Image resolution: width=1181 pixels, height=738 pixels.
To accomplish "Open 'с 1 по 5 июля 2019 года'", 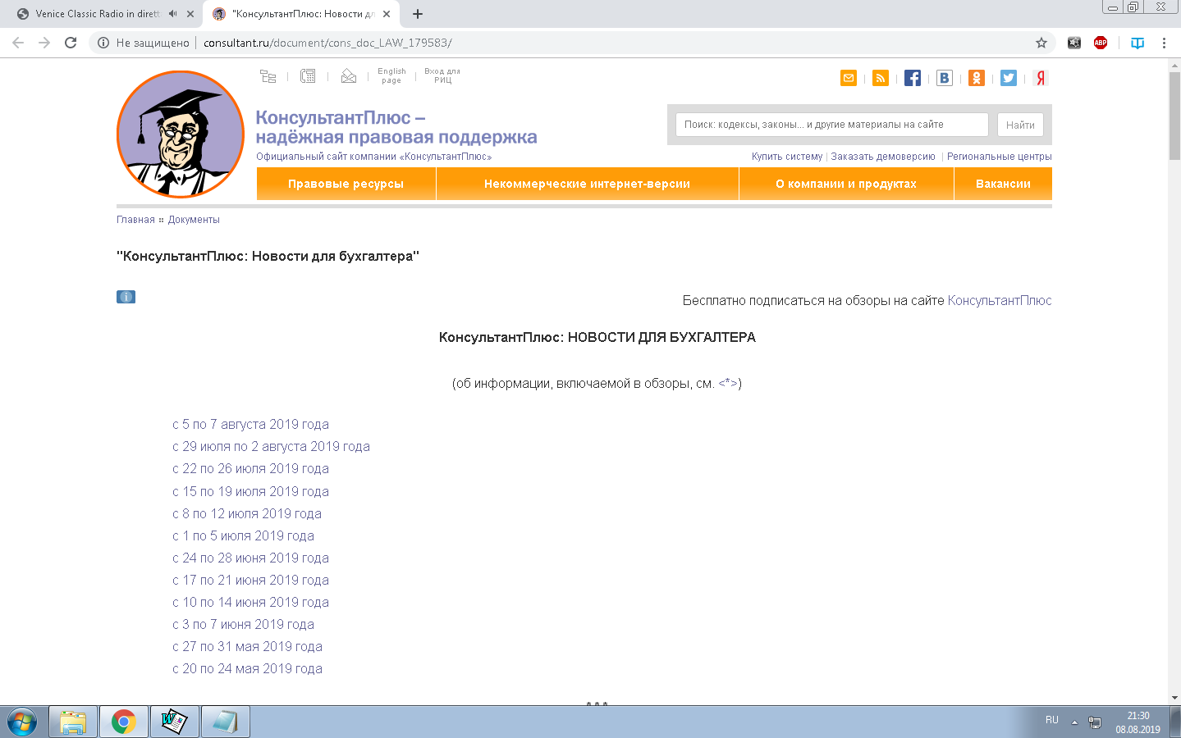I will tap(243, 536).
